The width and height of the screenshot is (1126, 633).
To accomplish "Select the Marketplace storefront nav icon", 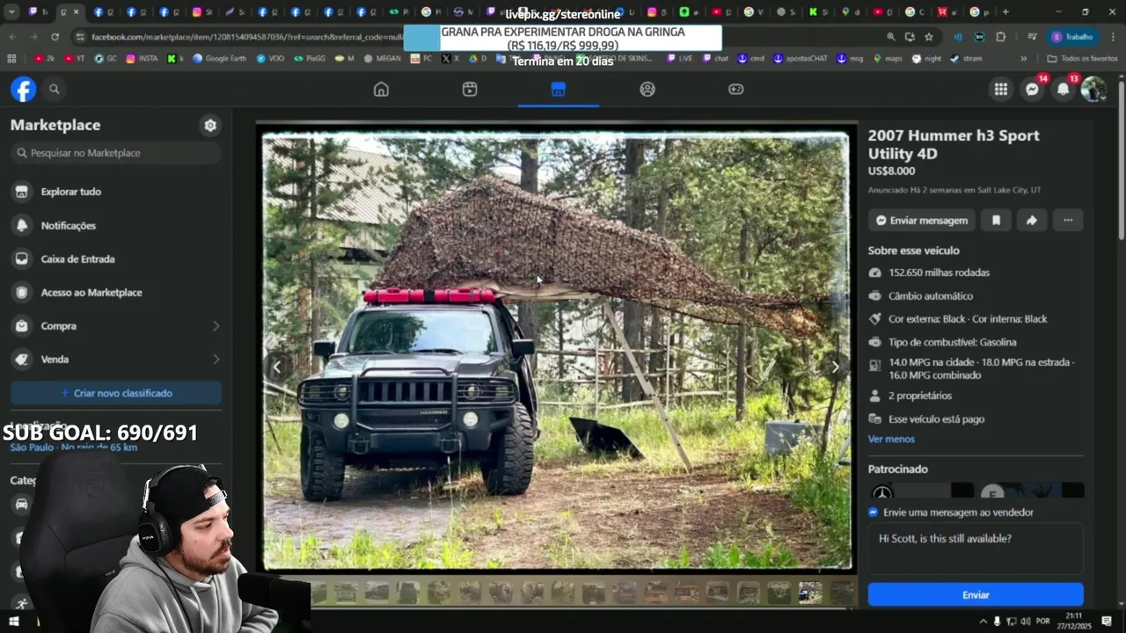I will click(x=559, y=89).
